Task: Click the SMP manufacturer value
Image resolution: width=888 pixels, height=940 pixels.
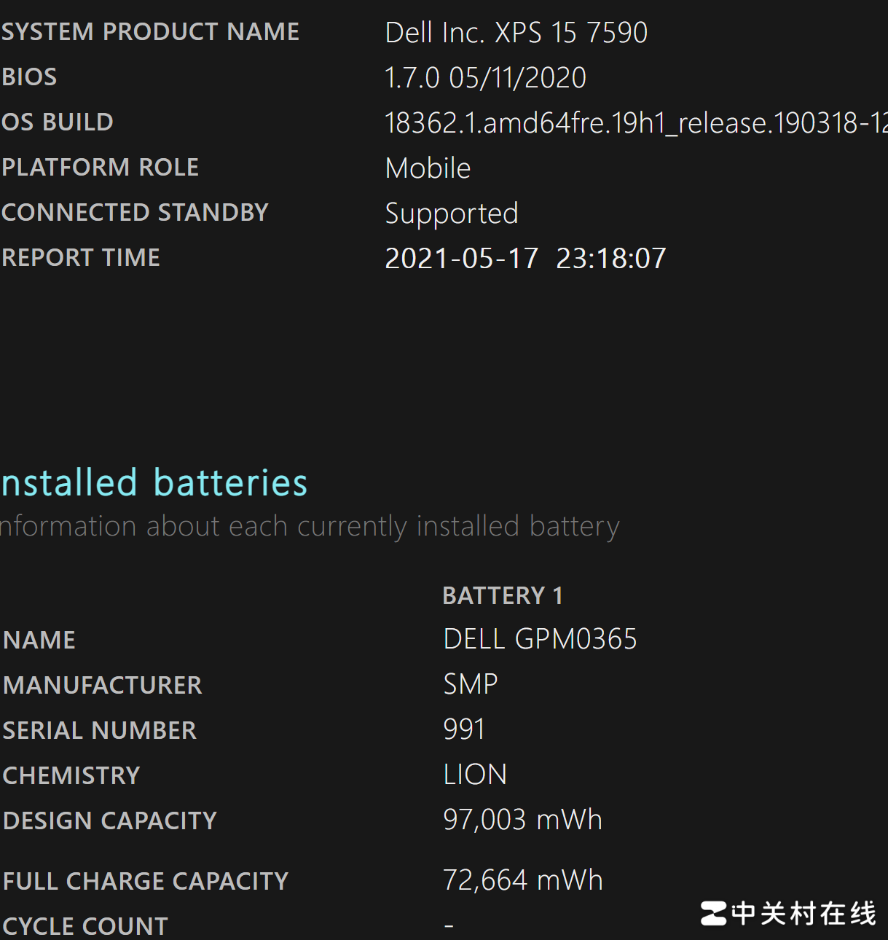Action: click(x=470, y=684)
